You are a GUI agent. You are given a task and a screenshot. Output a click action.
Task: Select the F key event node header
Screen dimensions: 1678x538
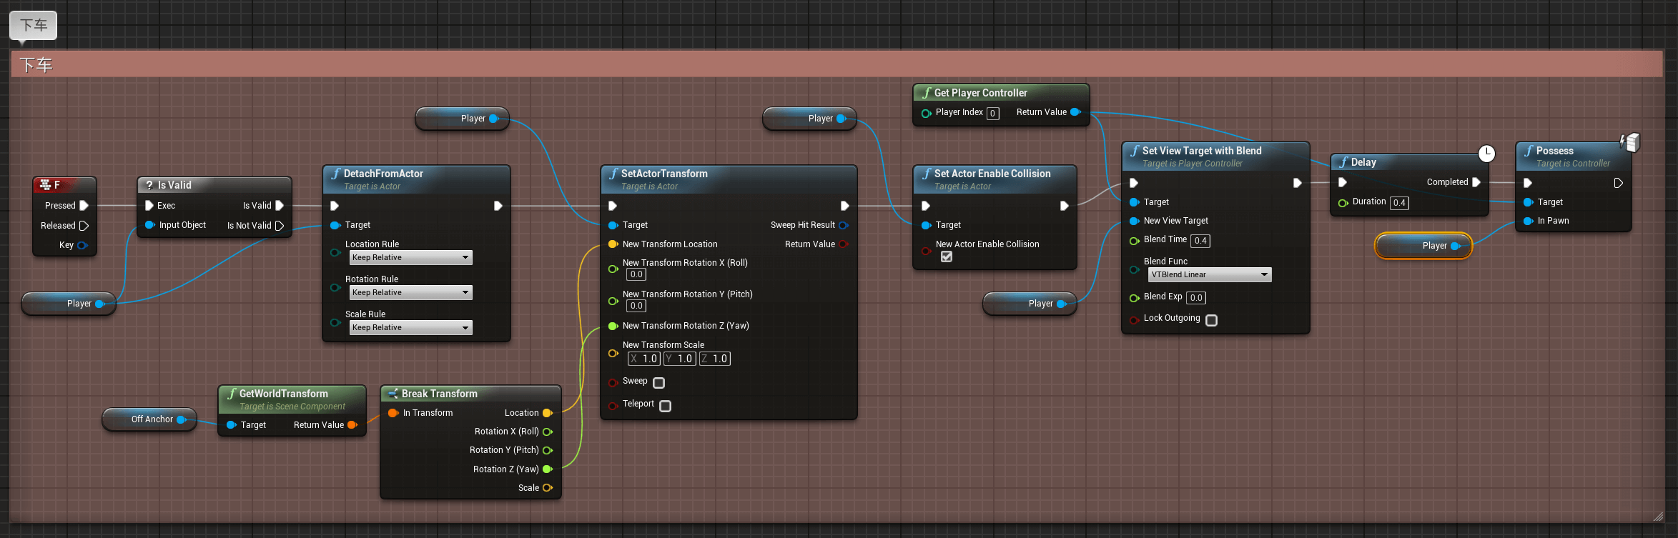[64, 185]
